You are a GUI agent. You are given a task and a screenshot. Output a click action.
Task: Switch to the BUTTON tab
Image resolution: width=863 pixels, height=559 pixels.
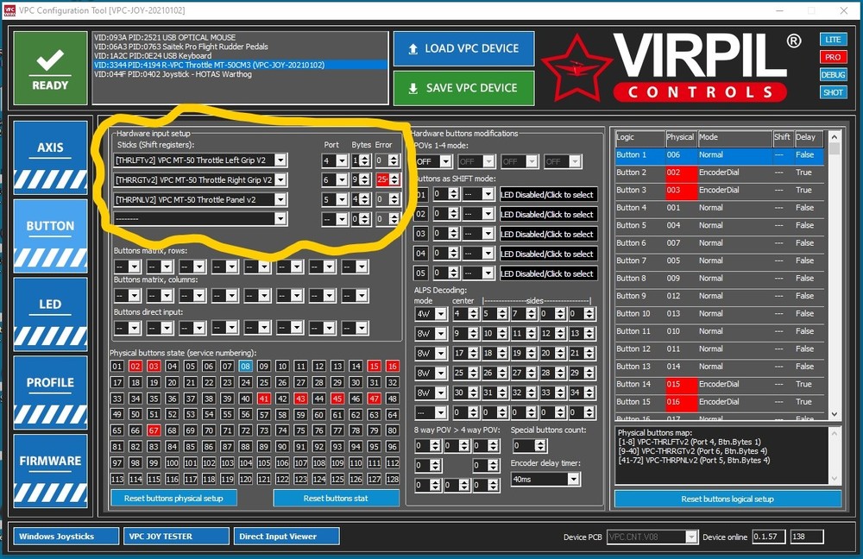coord(49,226)
